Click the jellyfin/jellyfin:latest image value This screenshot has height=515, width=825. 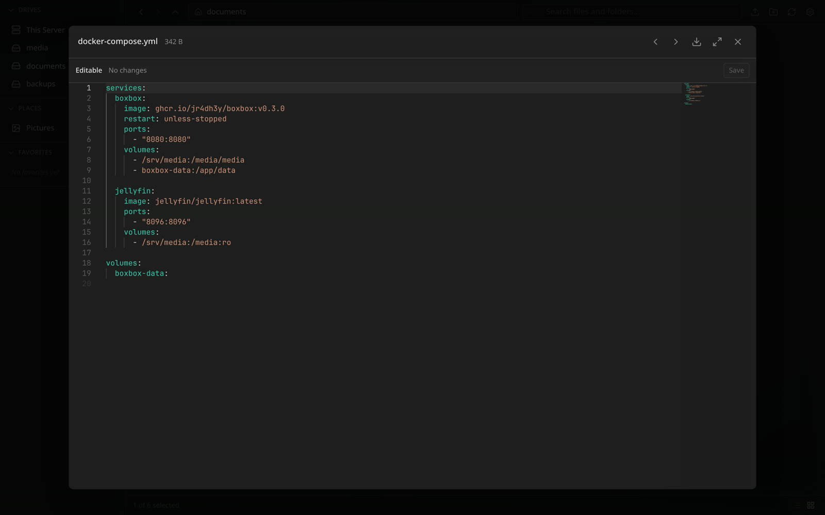click(208, 201)
